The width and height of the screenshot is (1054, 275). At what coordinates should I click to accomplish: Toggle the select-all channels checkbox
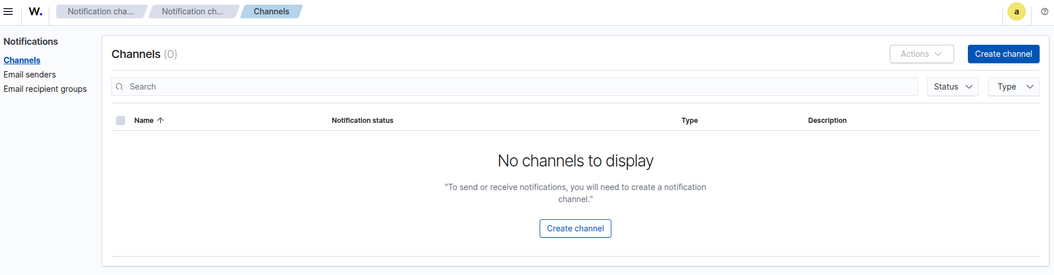[121, 121]
